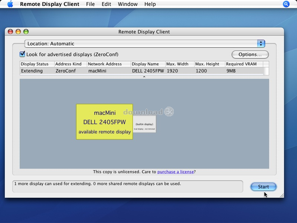Image resolution: width=297 pixels, height=223 pixels.
Task: Click the window resize grip corner
Action: [281, 195]
